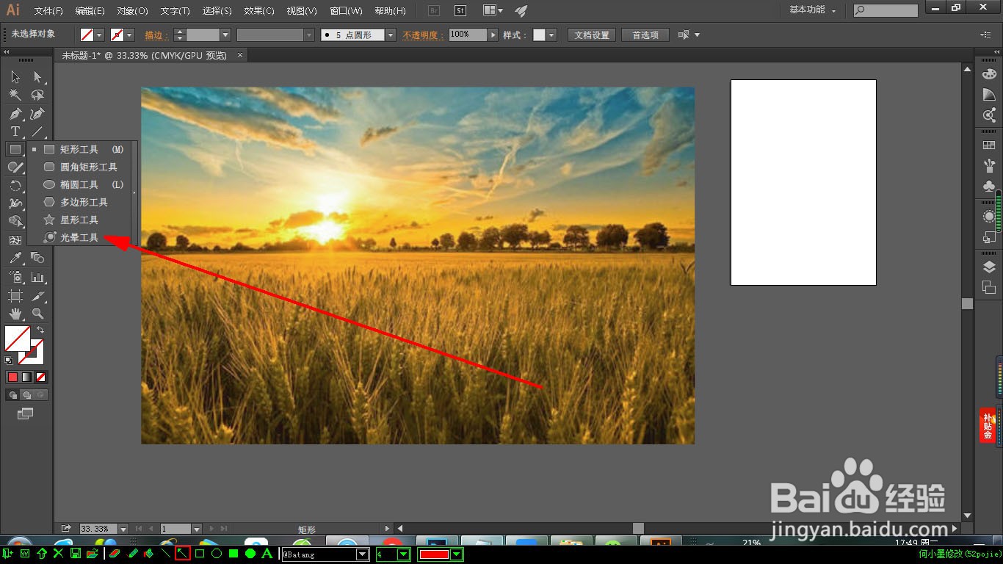Open the stroke color dropdown arrow

click(x=129, y=35)
